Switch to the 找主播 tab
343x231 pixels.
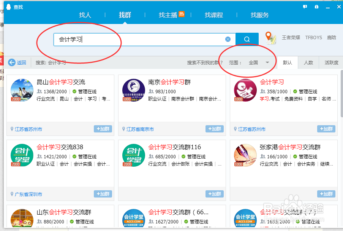(x=168, y=15)
